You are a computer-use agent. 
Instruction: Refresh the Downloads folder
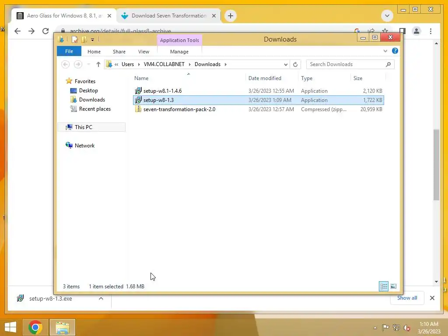tap(295, 65)
